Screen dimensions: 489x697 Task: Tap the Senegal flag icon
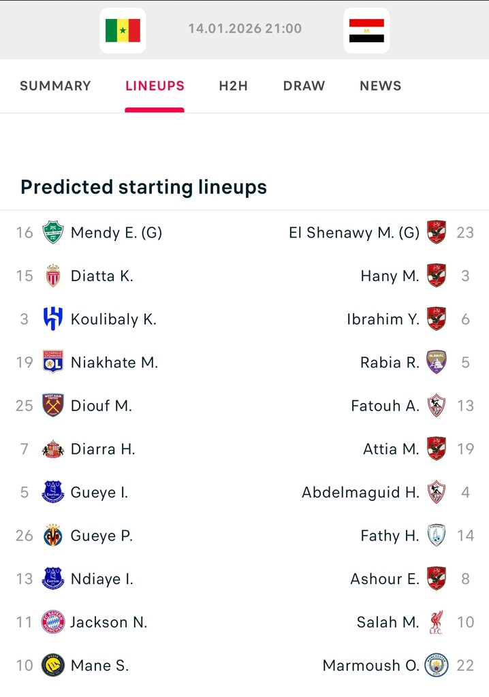point(123,30)
